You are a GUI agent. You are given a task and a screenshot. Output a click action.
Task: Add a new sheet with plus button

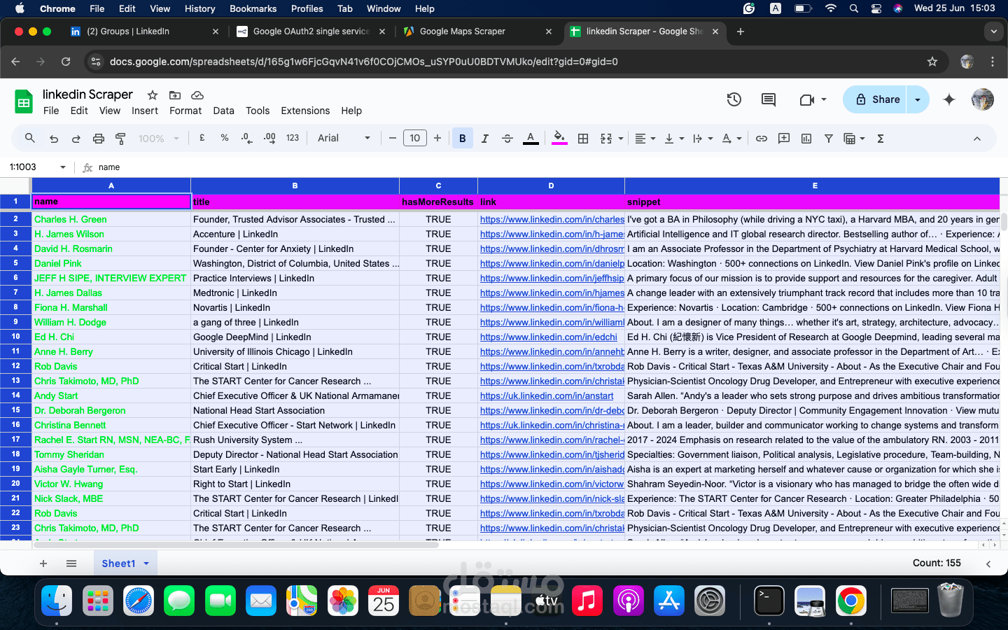(43, 563)
